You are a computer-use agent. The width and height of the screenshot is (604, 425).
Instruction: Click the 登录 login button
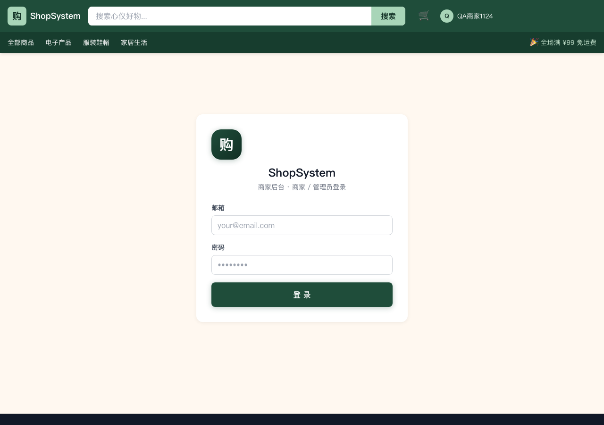tap(302, 295)
